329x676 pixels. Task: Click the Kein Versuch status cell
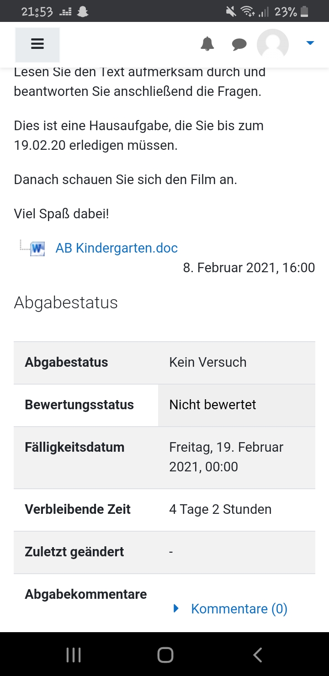tap(237, 363)
